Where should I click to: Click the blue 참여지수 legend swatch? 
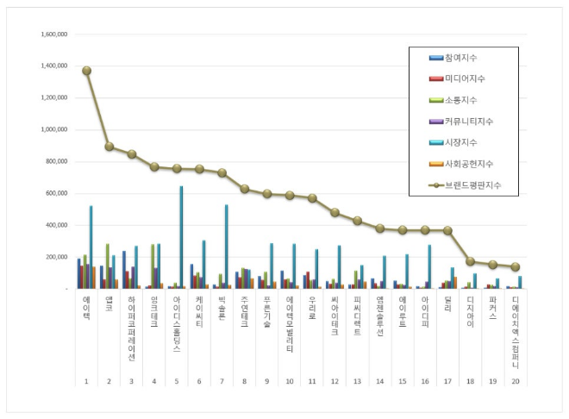[435, 58]
